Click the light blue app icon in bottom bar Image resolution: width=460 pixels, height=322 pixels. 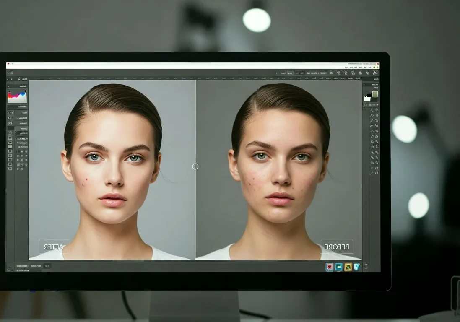point(356,266)
